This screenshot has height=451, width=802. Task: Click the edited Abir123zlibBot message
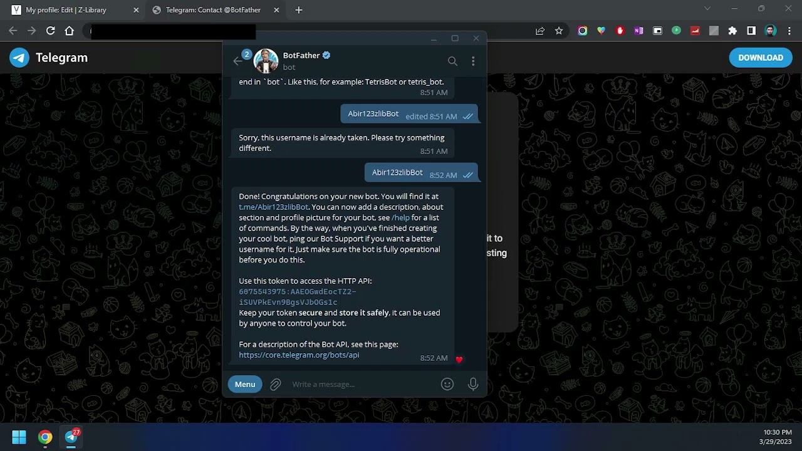click(x=409, y=115)
